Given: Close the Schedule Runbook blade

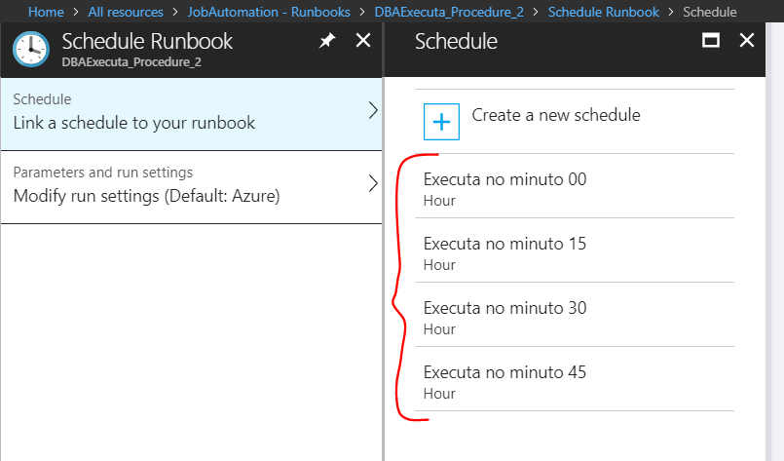Looking at the screenshot, I should (x=362, y=41).
